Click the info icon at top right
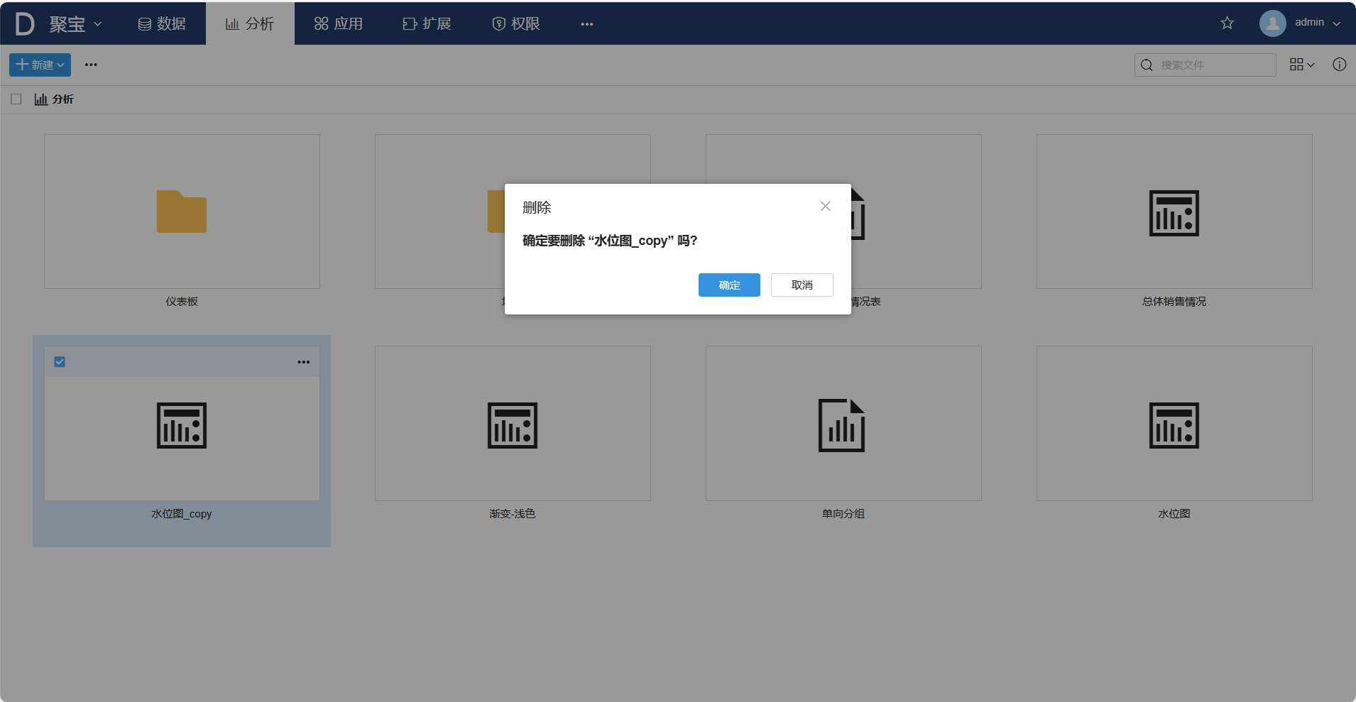 coord(1339,65)
